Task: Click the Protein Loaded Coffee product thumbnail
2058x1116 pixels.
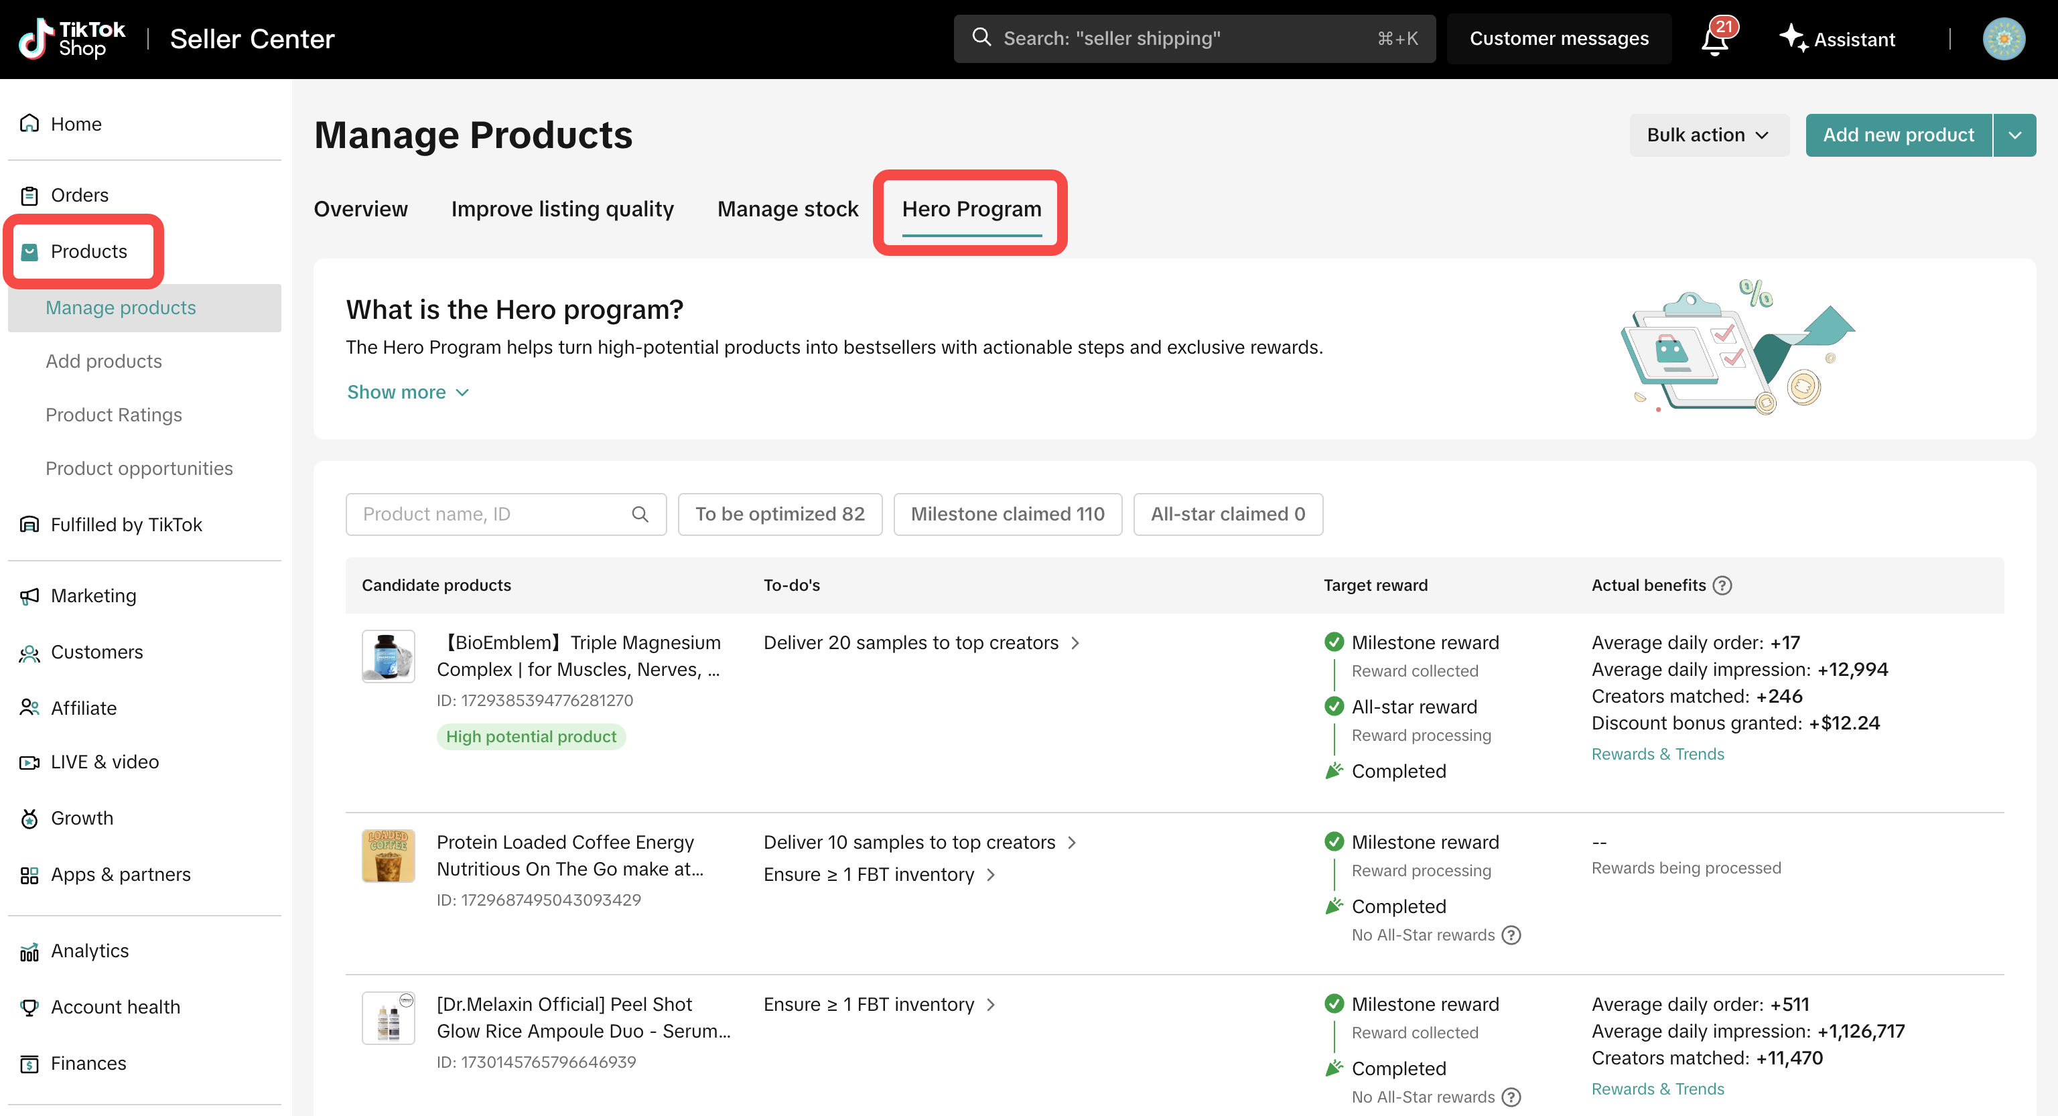Action: coord(389,855)
